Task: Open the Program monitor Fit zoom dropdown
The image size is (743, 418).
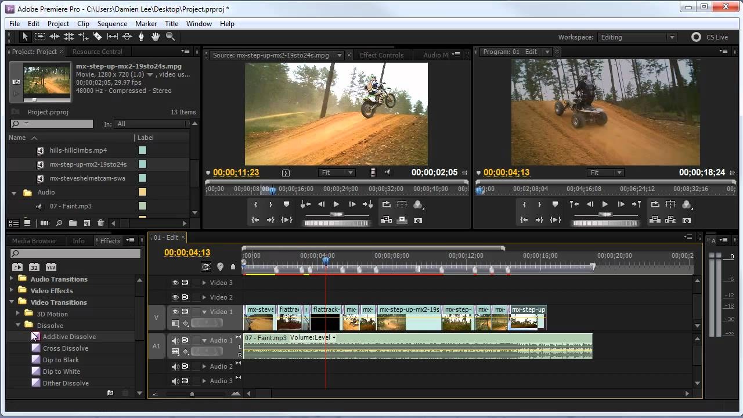Action: coord(605,172)
